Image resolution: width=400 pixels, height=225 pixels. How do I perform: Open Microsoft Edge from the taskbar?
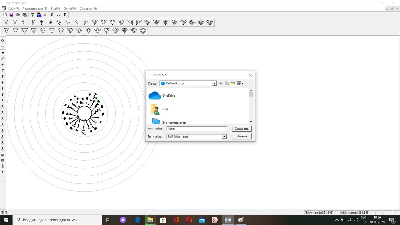pyautogui.click(x=137, y=220)
